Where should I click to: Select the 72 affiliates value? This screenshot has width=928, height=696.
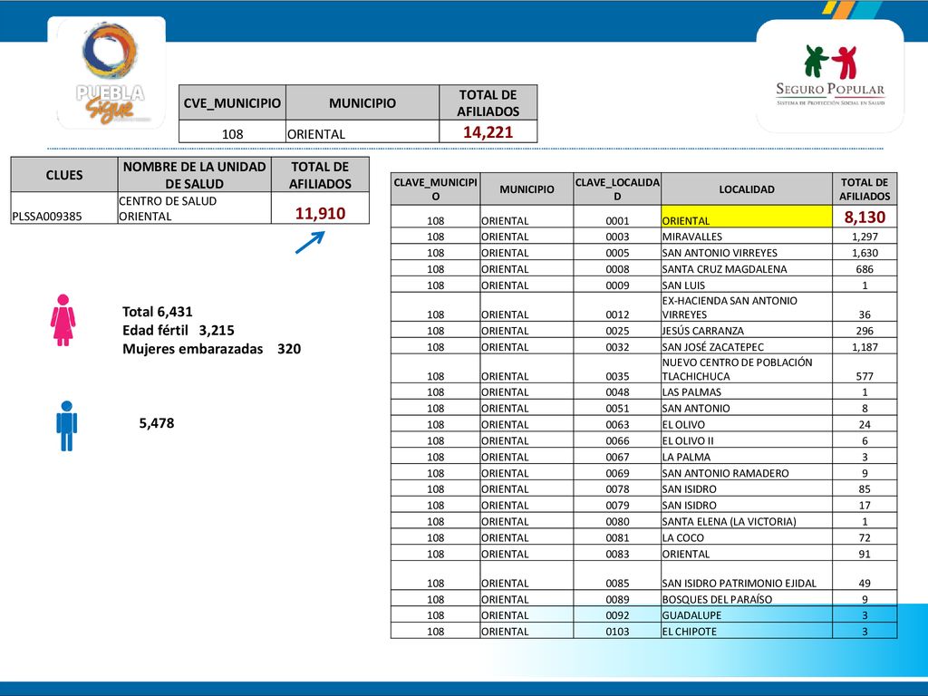coord(865,538)
